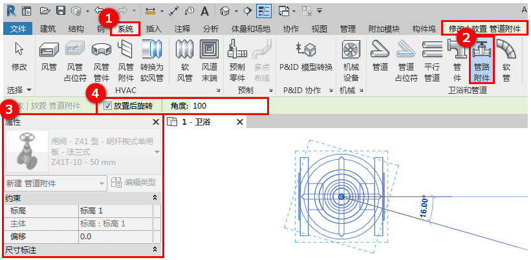This screenshot has width=531, height=260.
Task: Select the Measure ruler tool
Action: [x=150, y=11]
